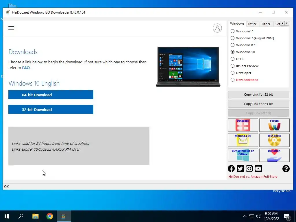Select the Windows 7 radio button
Image resolution: width=296 pixels, height=222 pixels.
tap(233, 31)
